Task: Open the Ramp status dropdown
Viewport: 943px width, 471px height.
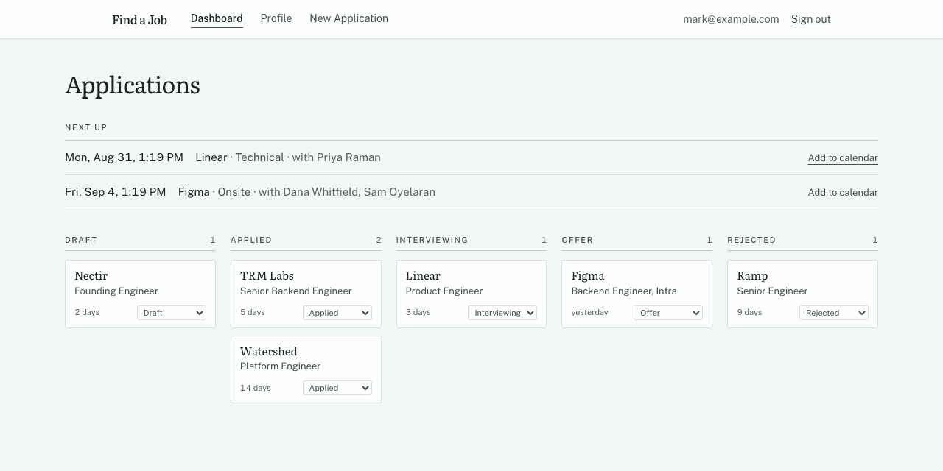Action: coord(834,313)
